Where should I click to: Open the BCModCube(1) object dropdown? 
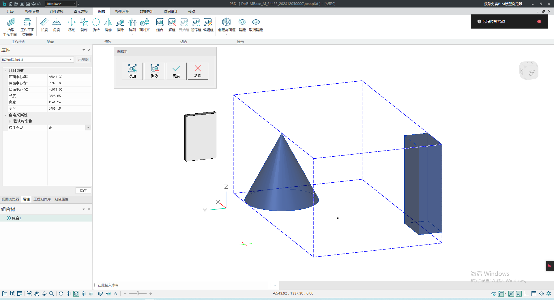tap(71, 60)
